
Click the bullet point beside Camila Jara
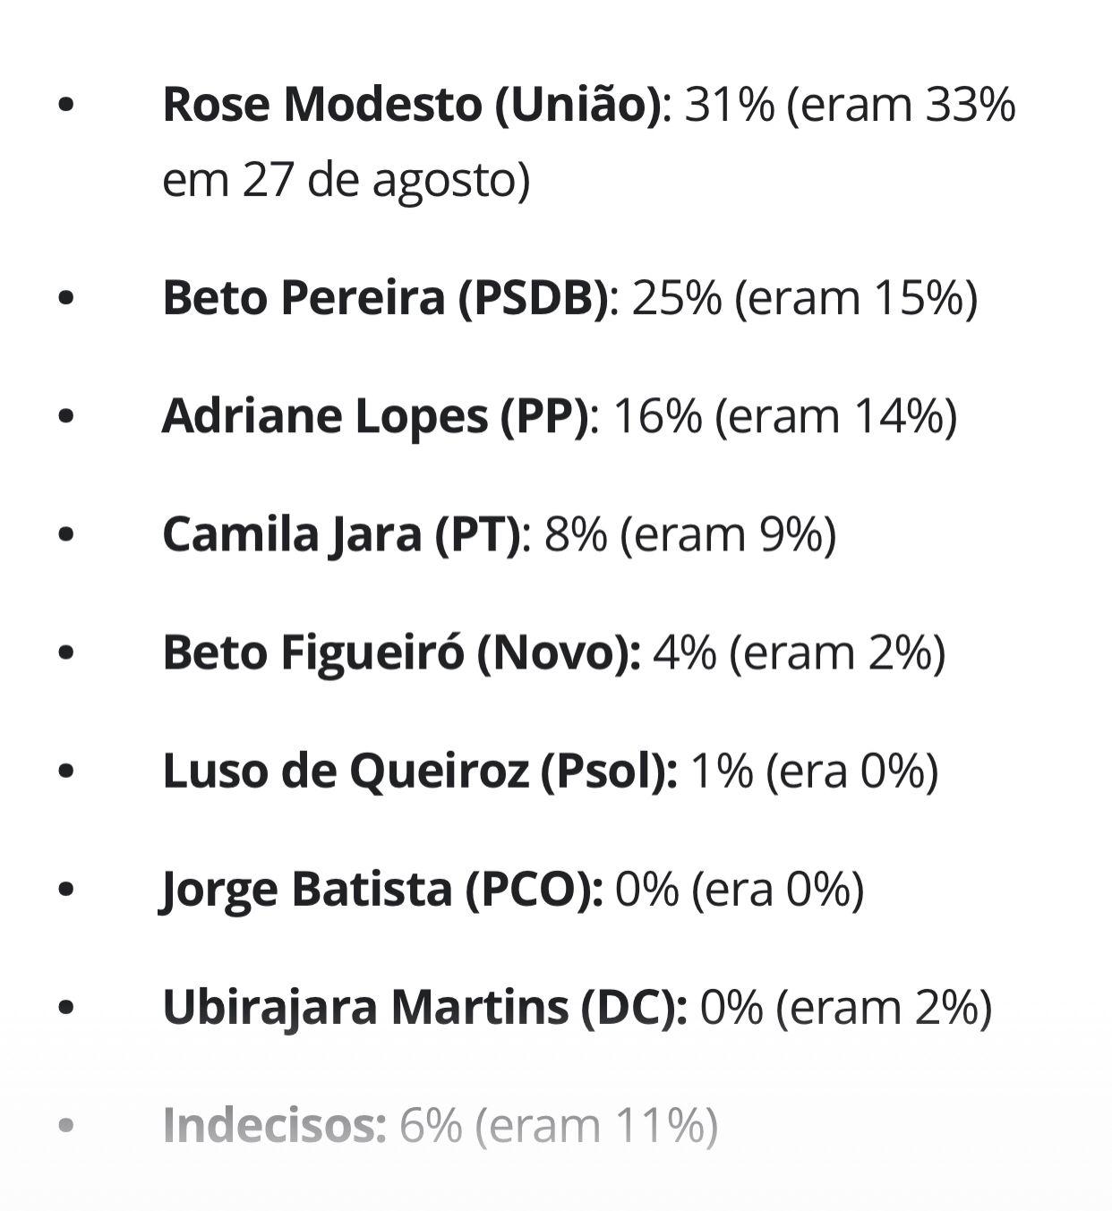65,534
